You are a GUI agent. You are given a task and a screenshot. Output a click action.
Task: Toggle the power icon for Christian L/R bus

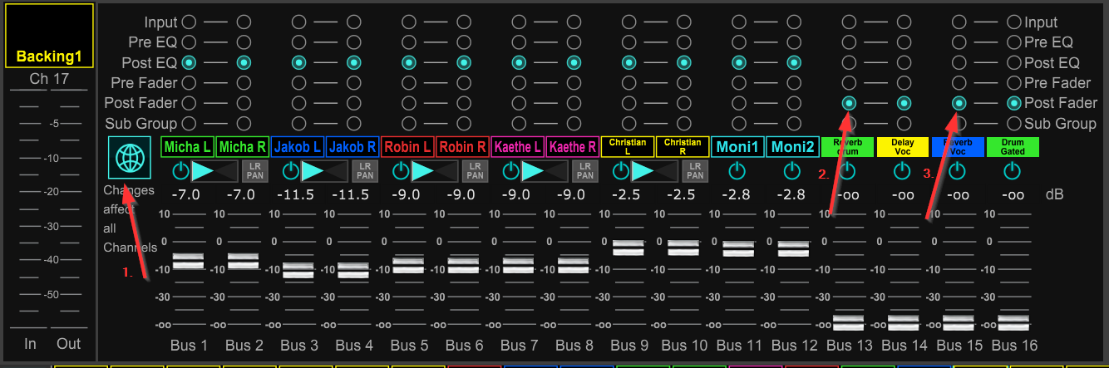point(621,171)
